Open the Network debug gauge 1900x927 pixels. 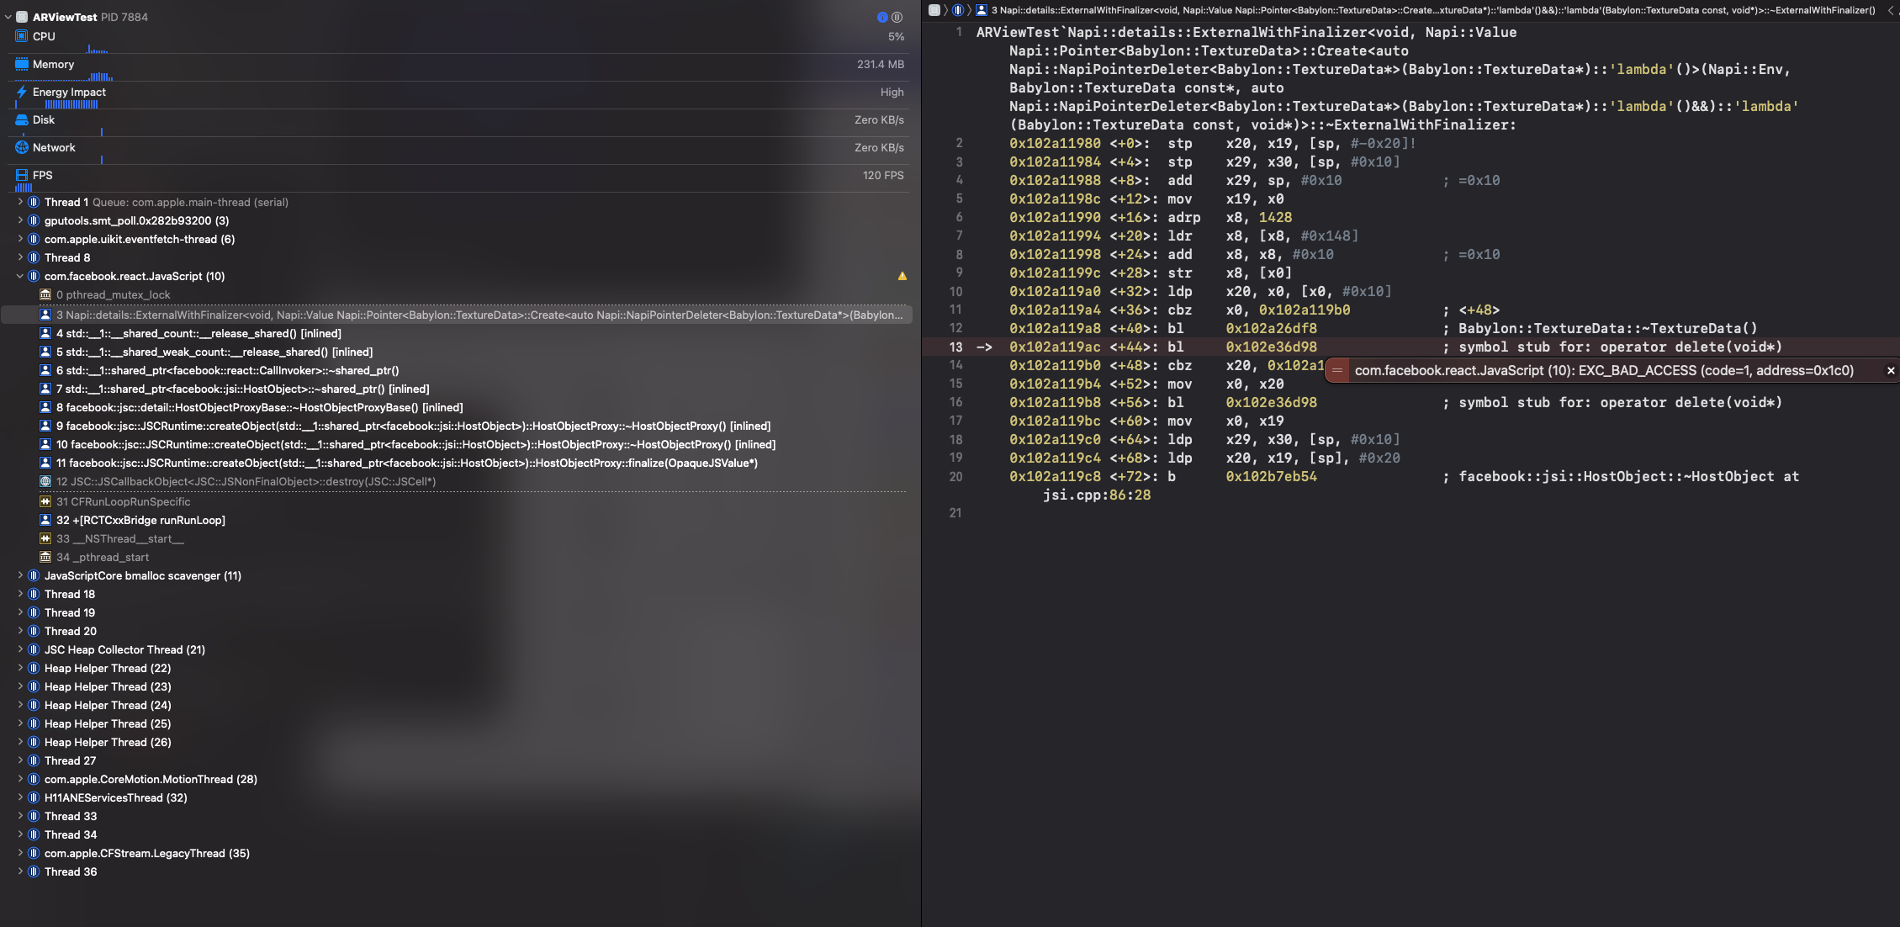coord(21,147)
